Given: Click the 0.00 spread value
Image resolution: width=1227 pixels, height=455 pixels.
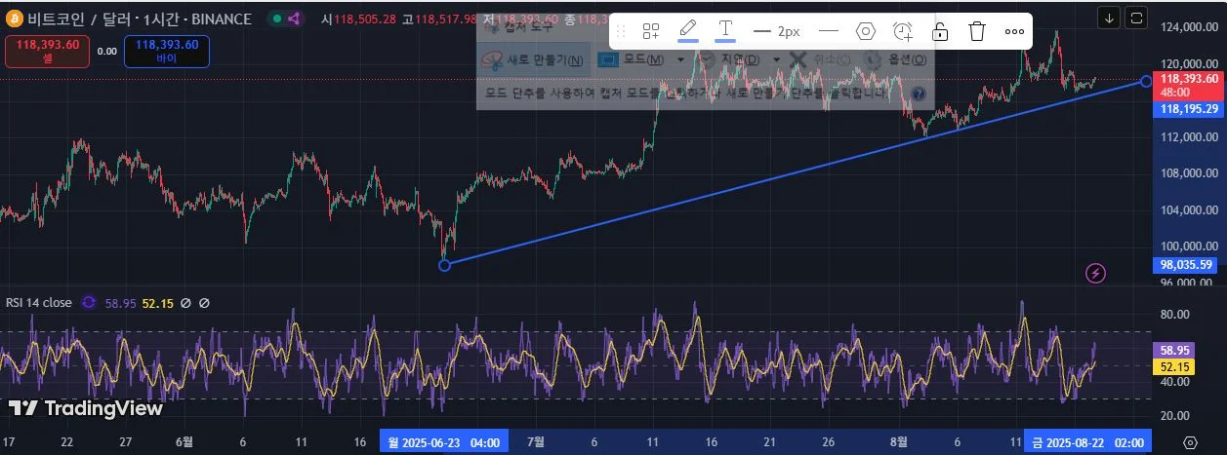Looking at the screenshot, I should pyautogui.click(x=107, y=52).
